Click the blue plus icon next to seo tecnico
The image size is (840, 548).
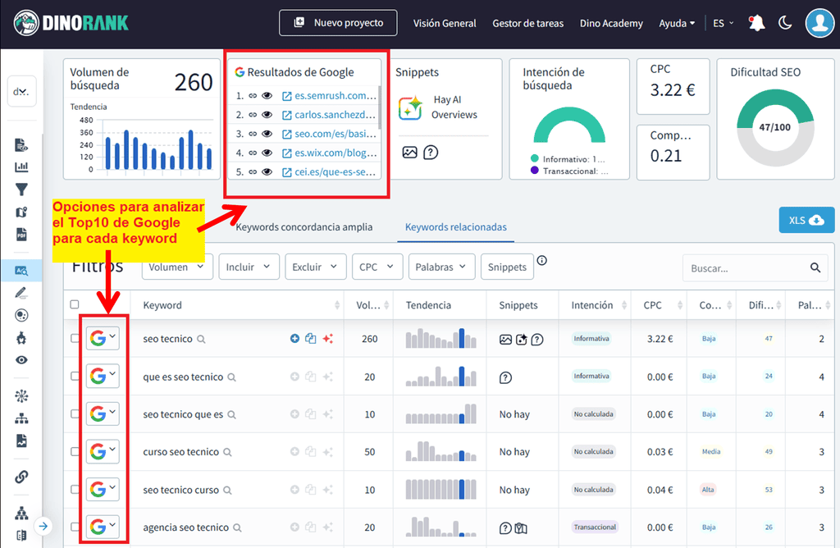tap(294, 338)
